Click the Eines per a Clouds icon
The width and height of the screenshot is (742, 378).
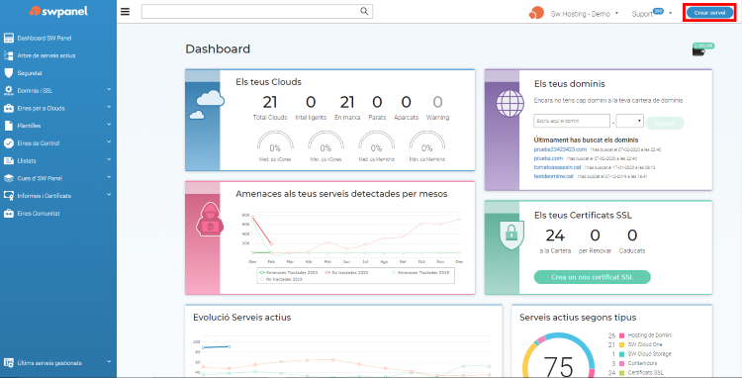tap(9, 108)
